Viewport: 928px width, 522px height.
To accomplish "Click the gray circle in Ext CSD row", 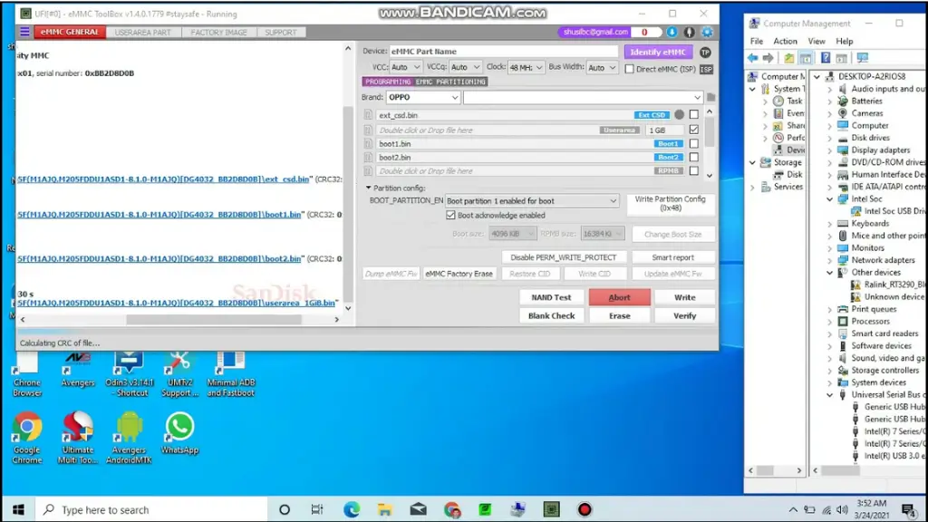I will click(680, 115).
